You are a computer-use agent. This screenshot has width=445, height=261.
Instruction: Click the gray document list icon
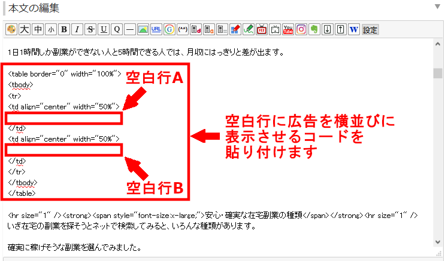click(222, 29)
